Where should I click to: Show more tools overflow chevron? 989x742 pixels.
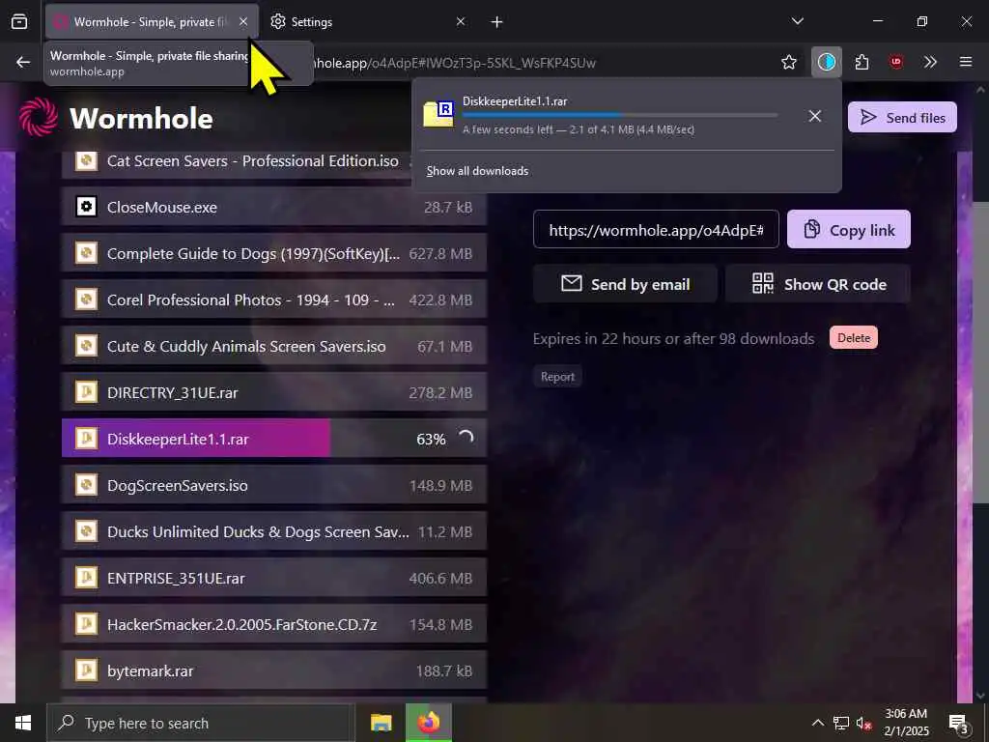click(930, 62)
